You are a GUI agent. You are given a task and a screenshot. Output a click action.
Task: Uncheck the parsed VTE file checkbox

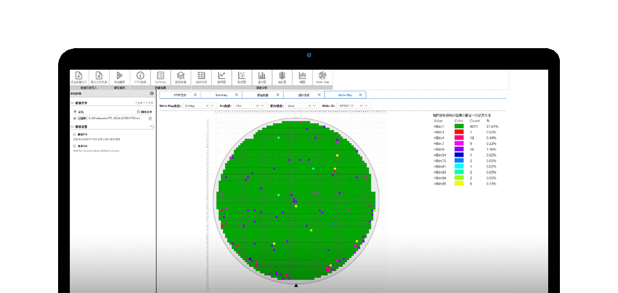click(75, 118)
